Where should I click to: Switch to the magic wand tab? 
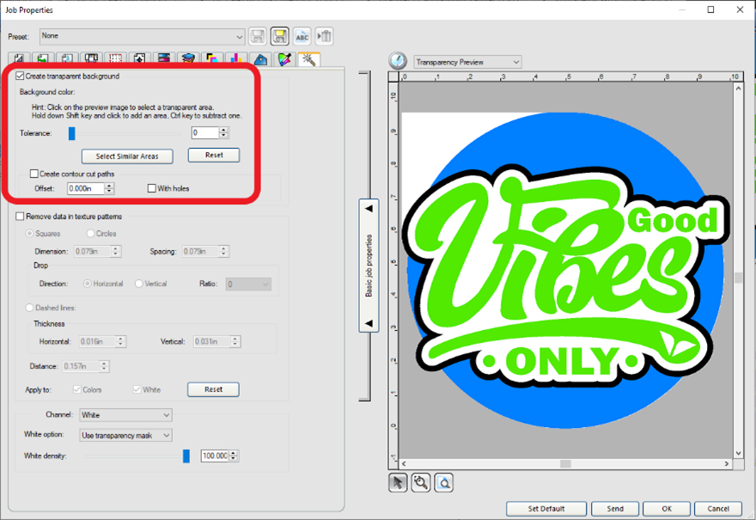click(x=309, y=59)
